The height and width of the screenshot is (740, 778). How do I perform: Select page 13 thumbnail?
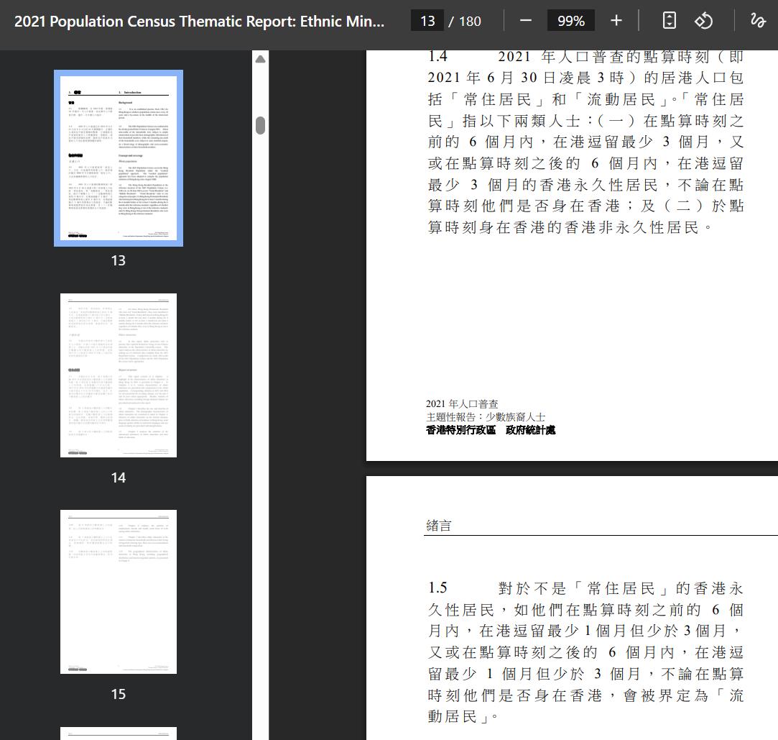(119, 158)
